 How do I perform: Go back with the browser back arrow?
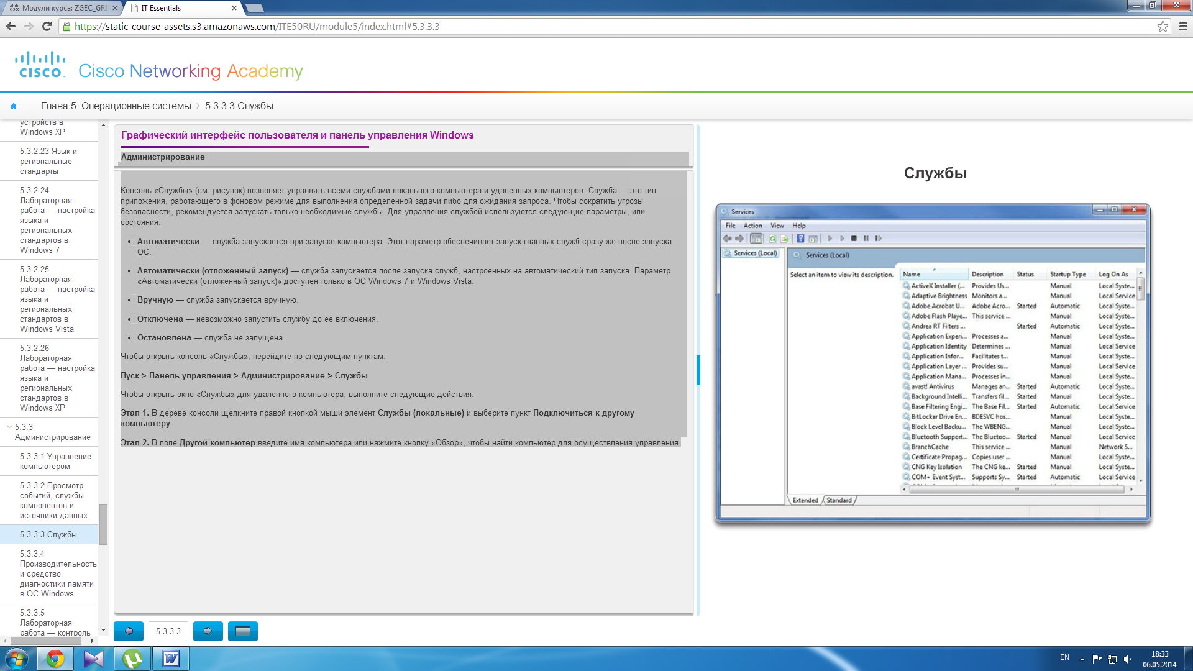(11, 26)
